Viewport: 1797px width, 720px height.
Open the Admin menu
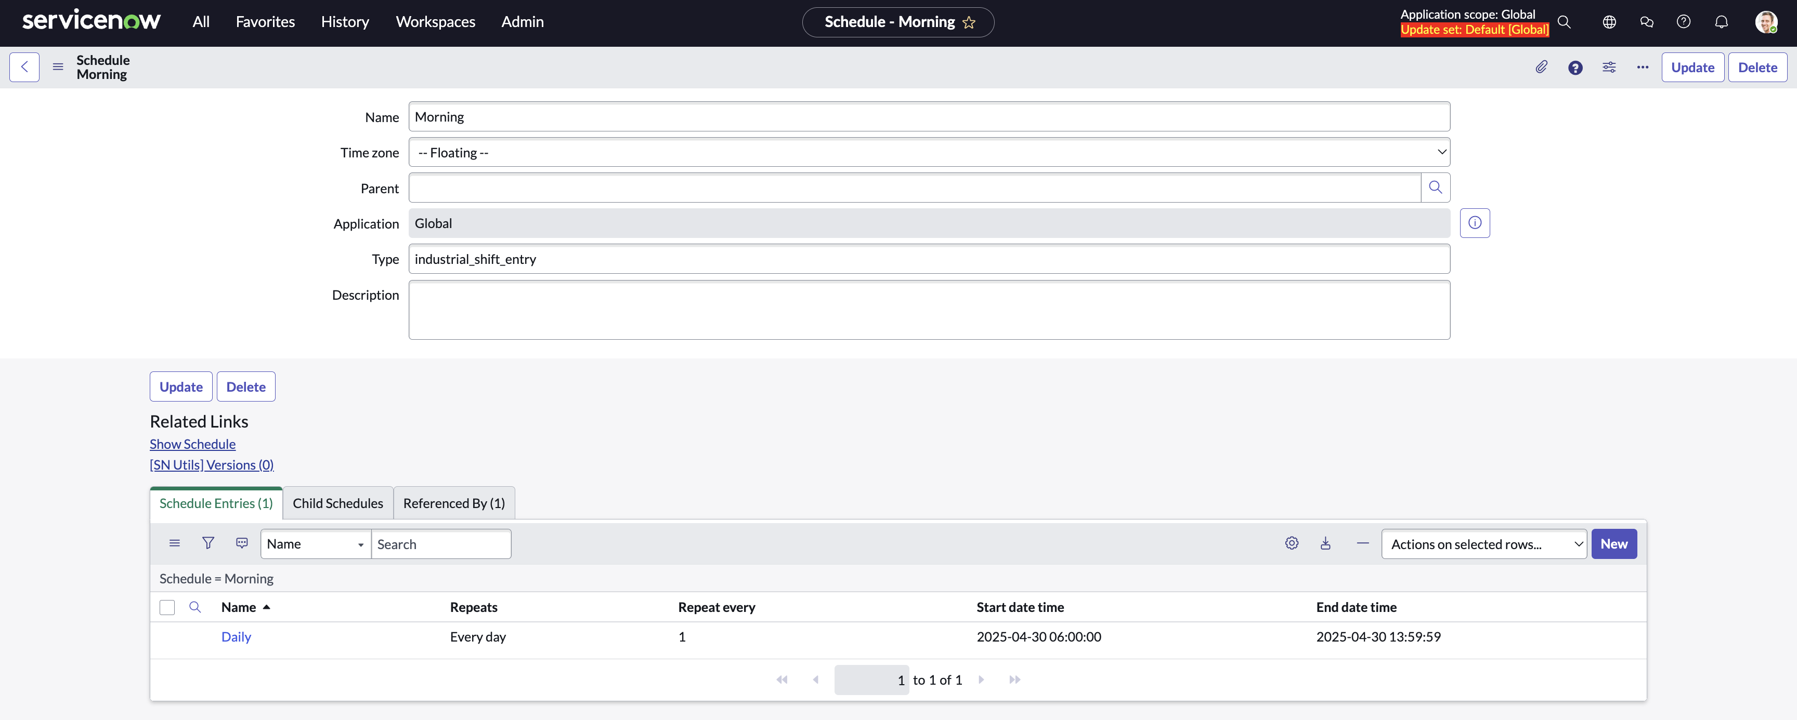tap(522, 22)
